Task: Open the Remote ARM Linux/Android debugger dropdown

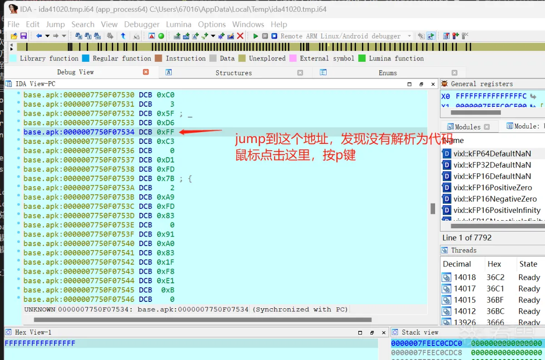Action: pyautogui.click(x=409, y=36)
